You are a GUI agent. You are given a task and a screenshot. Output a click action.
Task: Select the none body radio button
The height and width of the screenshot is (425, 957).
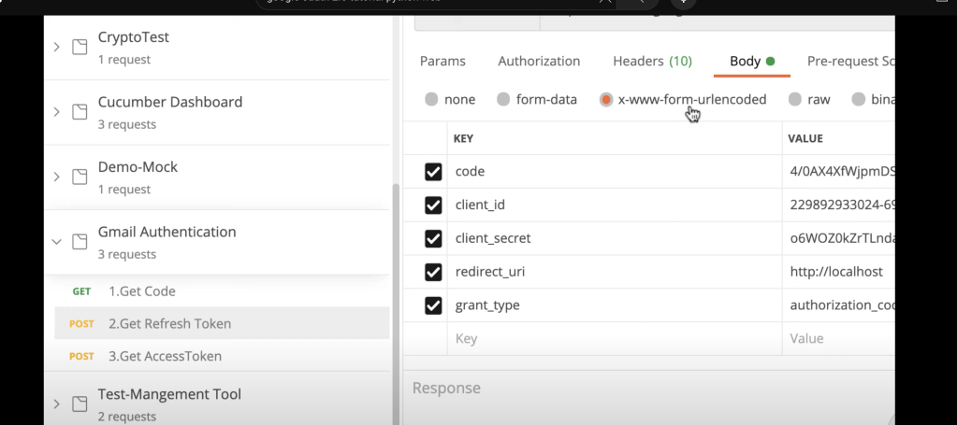pos(431,99)
